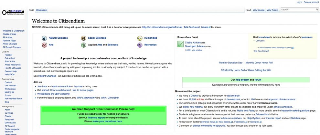Open the Statistics page link
320x135 pixels.
pos(295,118)
